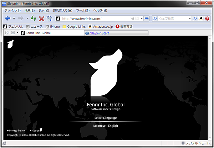Open the お気に入り(A) menu
The image size is (214, 148).
[62, 10]
